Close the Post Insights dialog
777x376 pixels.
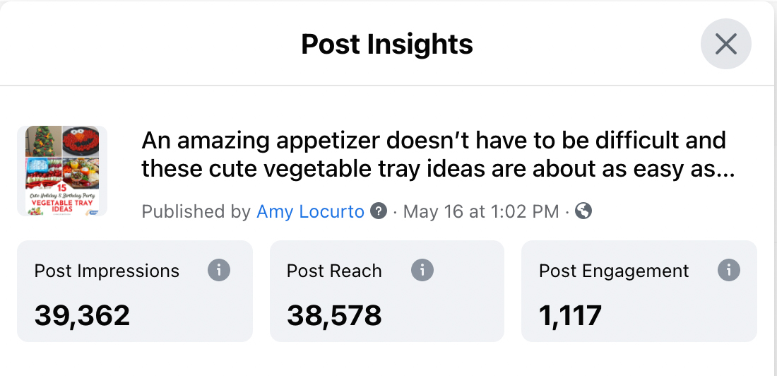(x=725, y=44)
